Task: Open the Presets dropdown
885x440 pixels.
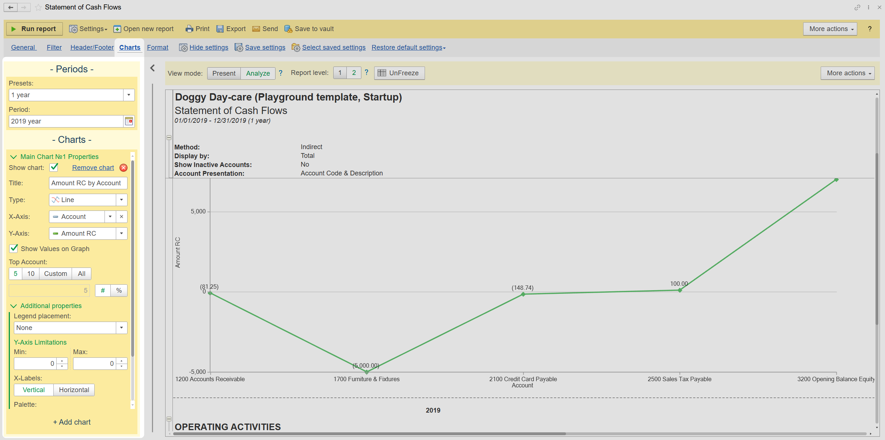Action: click(129, 95)
